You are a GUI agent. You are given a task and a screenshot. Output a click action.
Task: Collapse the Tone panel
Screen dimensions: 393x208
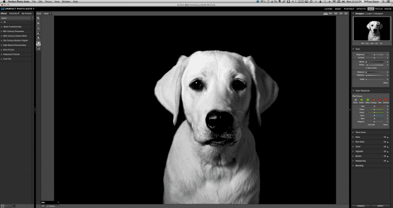353,49
